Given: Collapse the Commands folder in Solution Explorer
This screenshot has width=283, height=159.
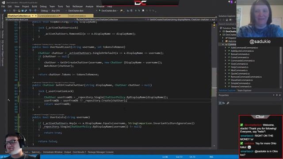Looking at the screenshot, I should [x=223, y=44].
